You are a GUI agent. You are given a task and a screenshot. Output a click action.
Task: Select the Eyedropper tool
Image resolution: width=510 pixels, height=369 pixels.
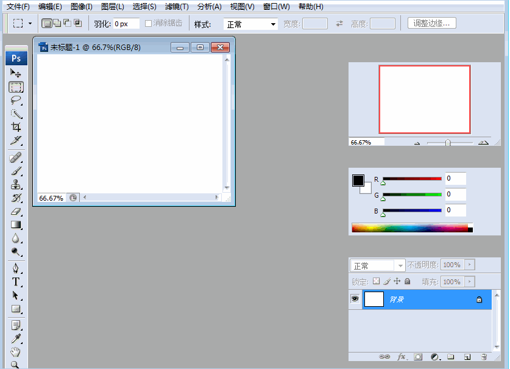(x=16, y=339)
